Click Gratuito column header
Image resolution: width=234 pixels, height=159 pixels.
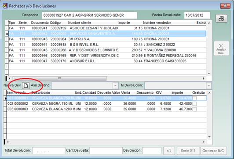[198, 93]
